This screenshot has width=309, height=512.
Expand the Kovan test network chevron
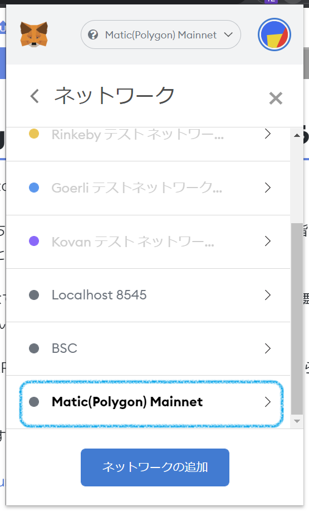coord(267,241)
